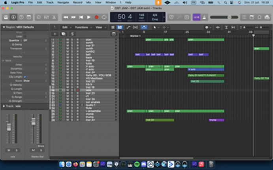
Task: Toggle the Cycle mode button
Action: pyautogui.click(x=104, y=17)
